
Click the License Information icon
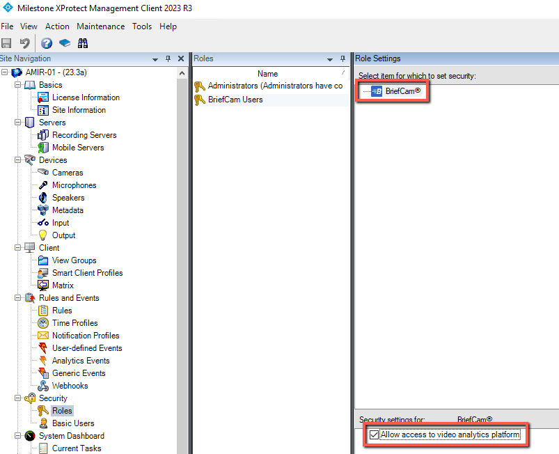43,97
